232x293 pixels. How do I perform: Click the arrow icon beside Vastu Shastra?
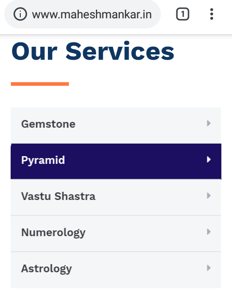(x=209, y=196)
